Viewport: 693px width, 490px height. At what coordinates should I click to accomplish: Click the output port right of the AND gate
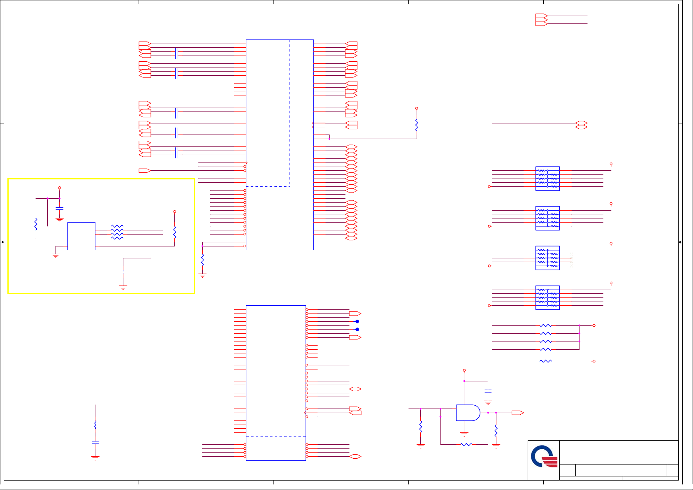517,413
